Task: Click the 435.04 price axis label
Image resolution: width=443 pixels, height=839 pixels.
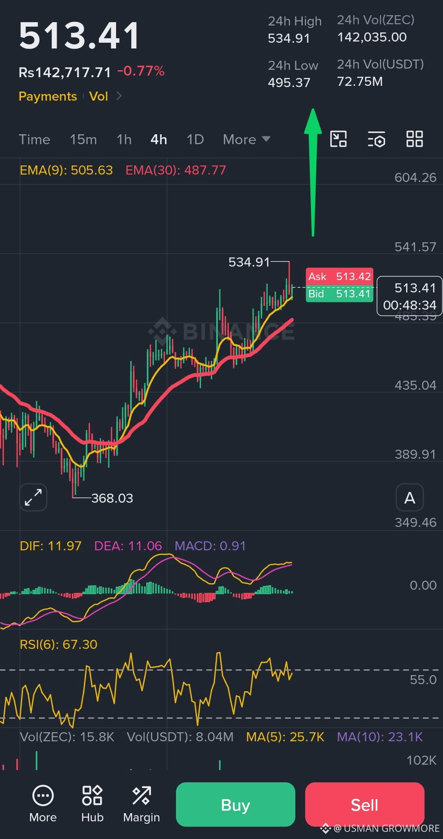Action: (415, 385)
